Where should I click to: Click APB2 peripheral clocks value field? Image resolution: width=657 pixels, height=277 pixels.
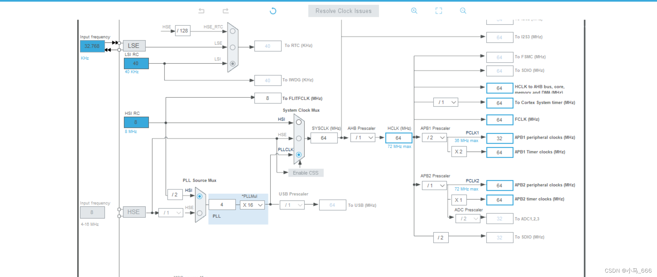(x=500, y=185)
